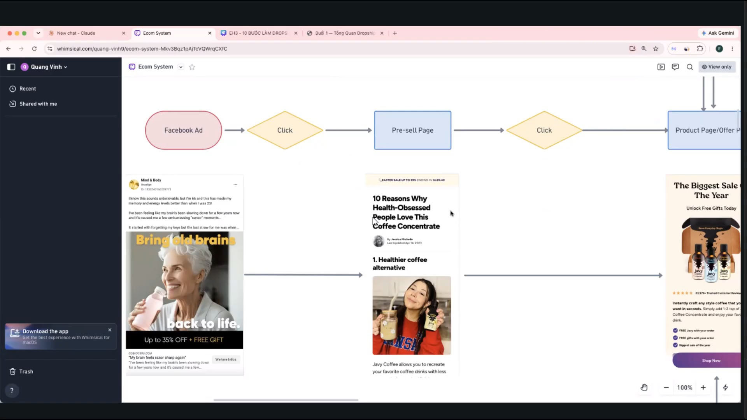Close the Buổi 1 browser tab

(382, 33)
